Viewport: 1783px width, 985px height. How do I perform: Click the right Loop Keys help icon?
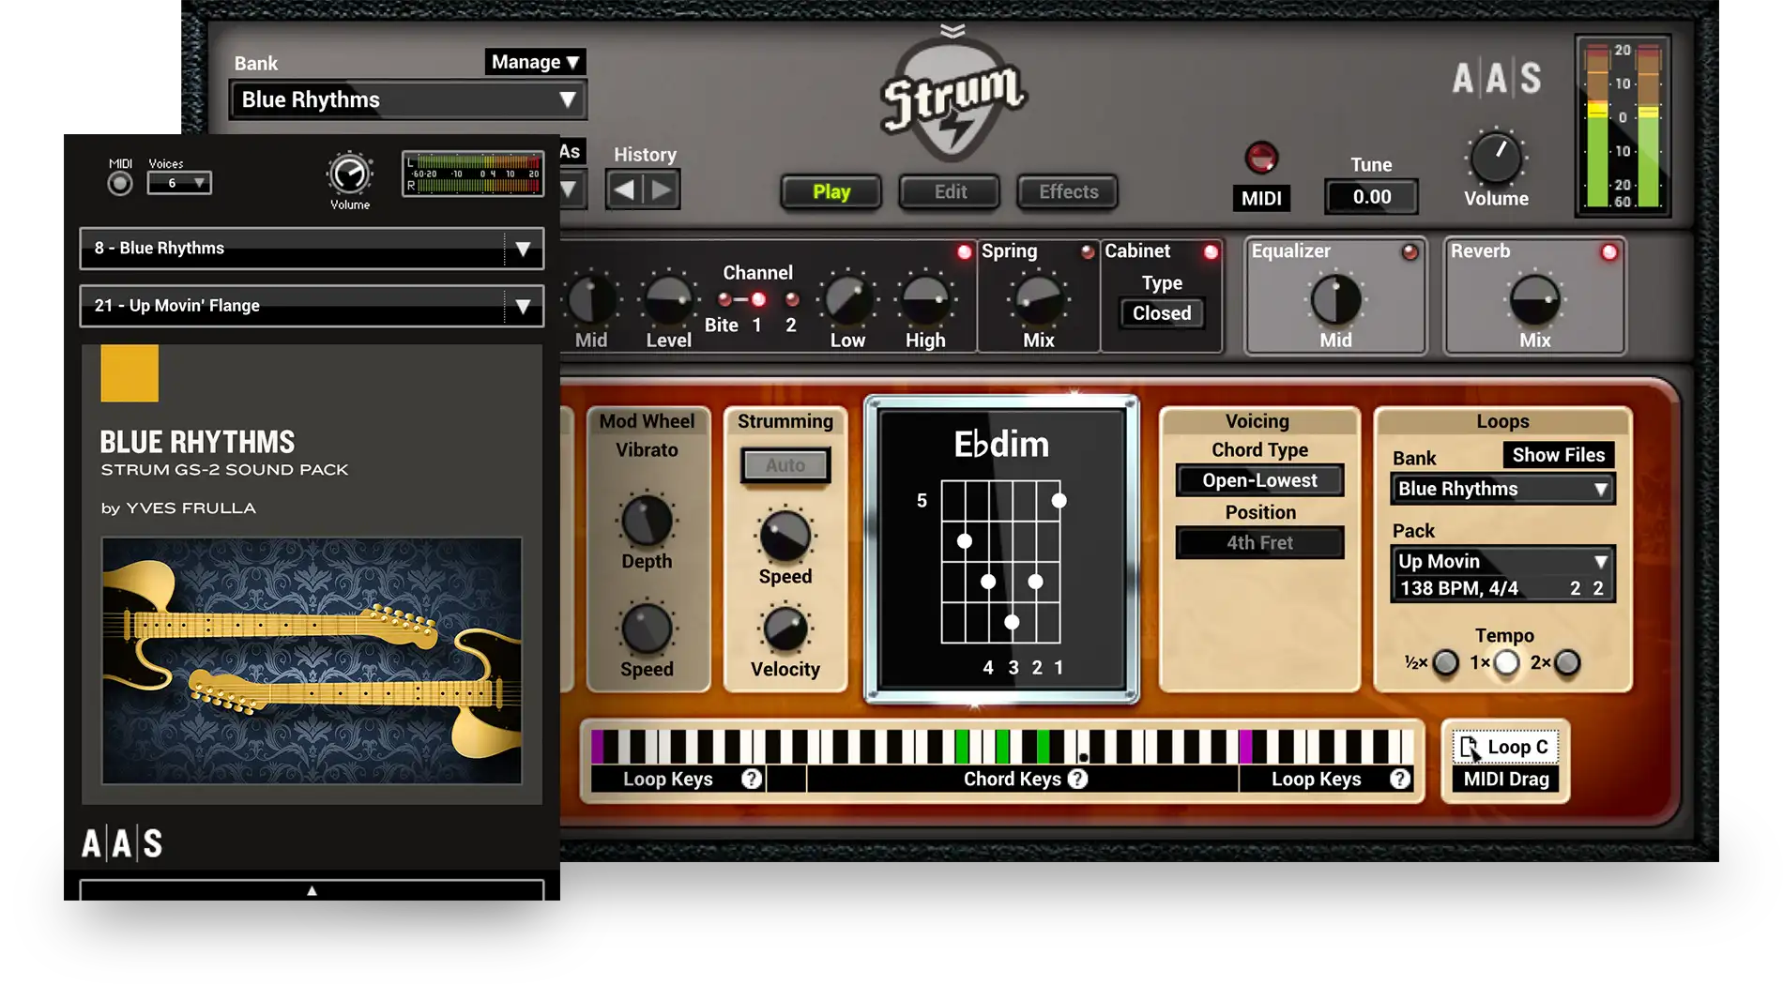pos(1400,779)
